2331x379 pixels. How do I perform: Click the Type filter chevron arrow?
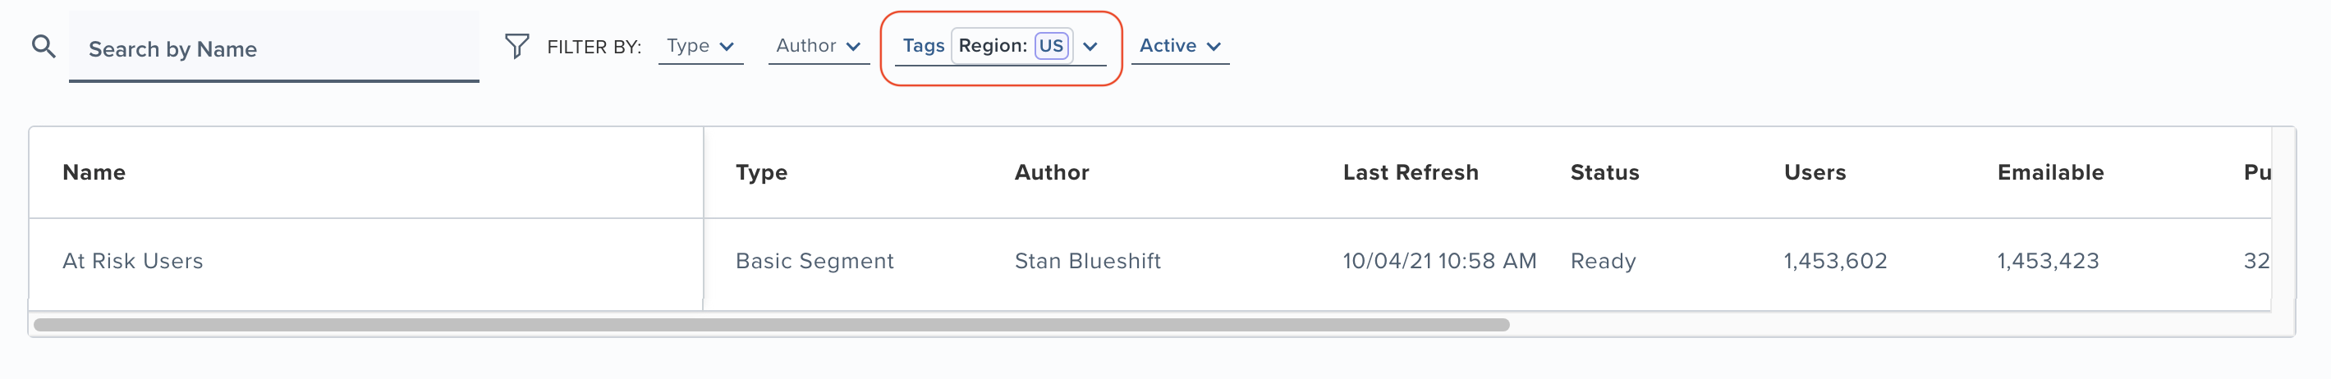click(727, 46)
